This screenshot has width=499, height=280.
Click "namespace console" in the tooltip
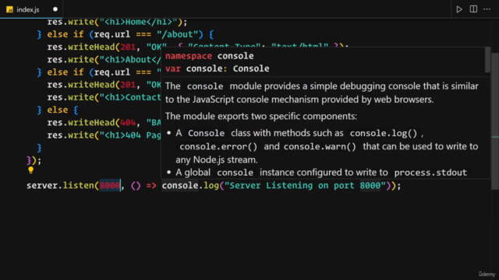click(x=210, y=56)
